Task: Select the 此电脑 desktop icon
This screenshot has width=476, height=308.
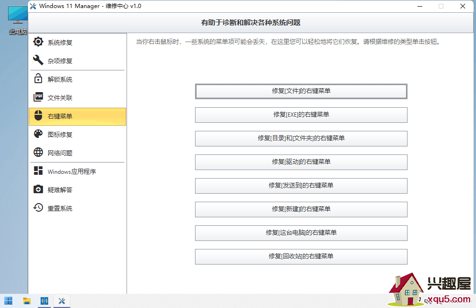Action: click(x=17, y=20)
